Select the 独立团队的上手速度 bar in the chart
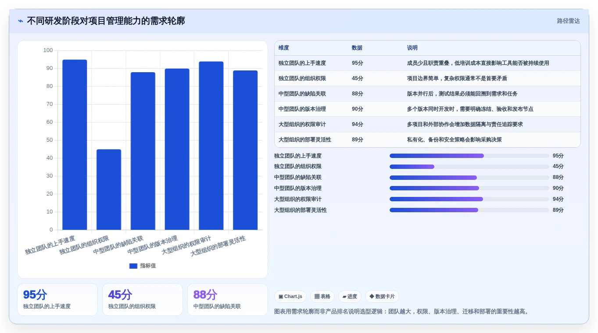Screen dimensions: 598x333 (75, 145)
